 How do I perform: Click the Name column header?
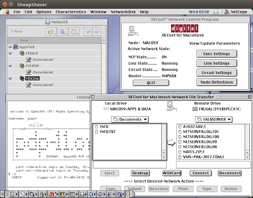(x=54, y=40)
